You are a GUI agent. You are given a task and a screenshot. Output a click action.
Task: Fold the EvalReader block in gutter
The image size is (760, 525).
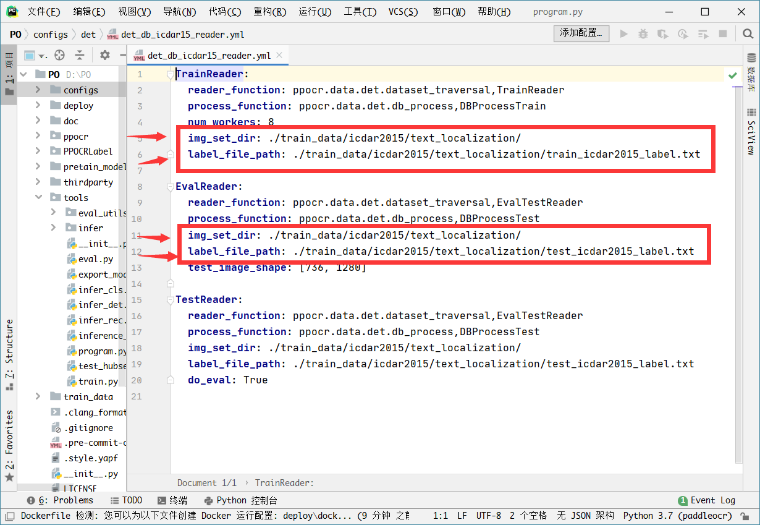coord(170,187)
